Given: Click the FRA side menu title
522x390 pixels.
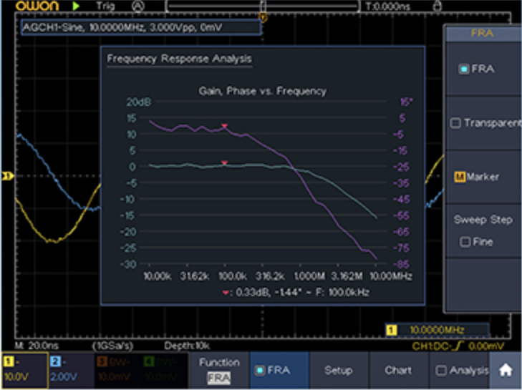Looking at the screenshot, I should click(x=482, y=33).
